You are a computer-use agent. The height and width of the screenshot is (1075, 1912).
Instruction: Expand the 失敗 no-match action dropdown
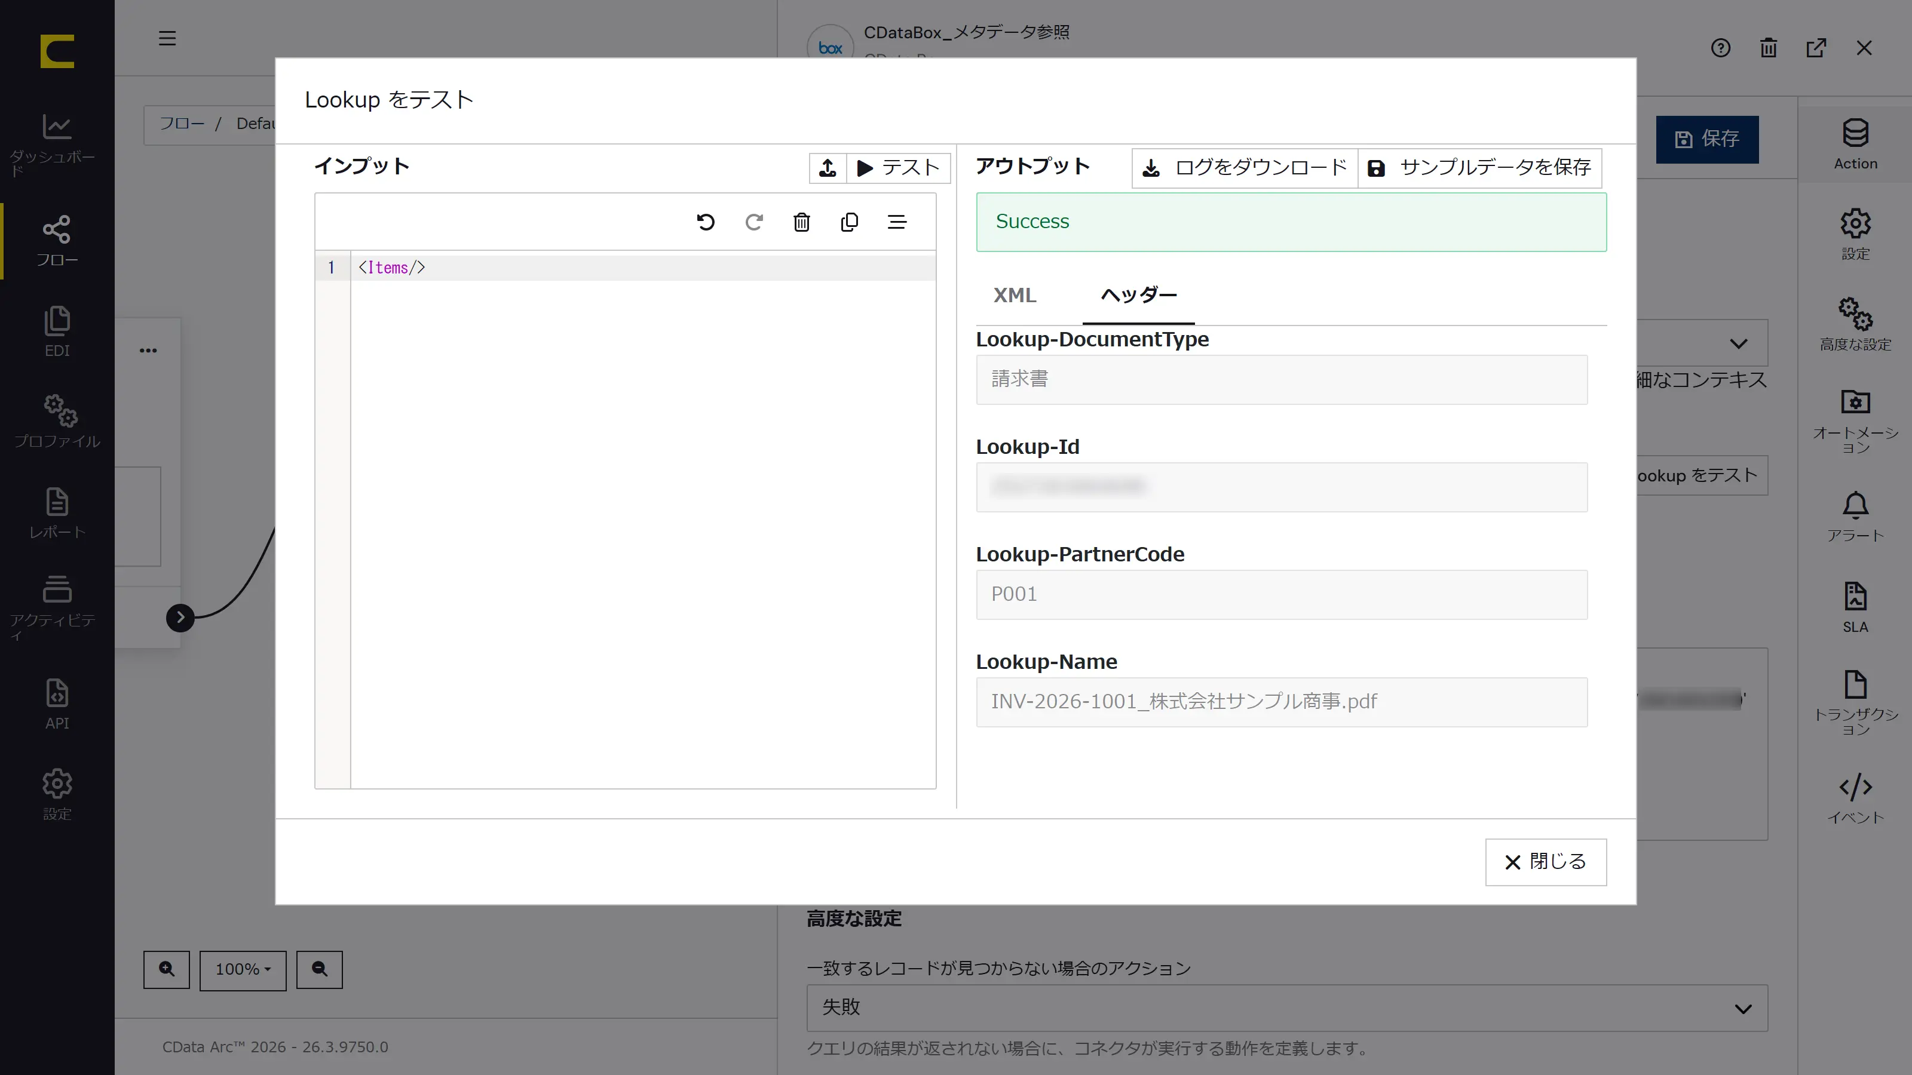1286,1008
